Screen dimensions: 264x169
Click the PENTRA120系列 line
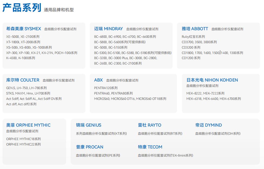[106, 88]
